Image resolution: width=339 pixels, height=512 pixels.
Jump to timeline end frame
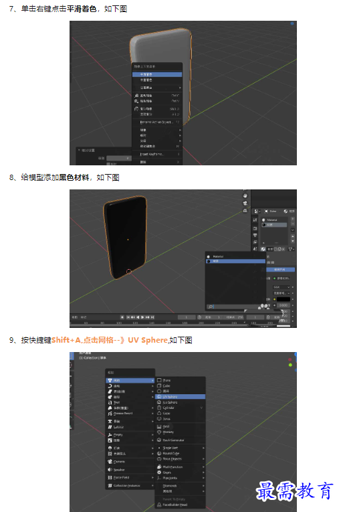[152, 317]
